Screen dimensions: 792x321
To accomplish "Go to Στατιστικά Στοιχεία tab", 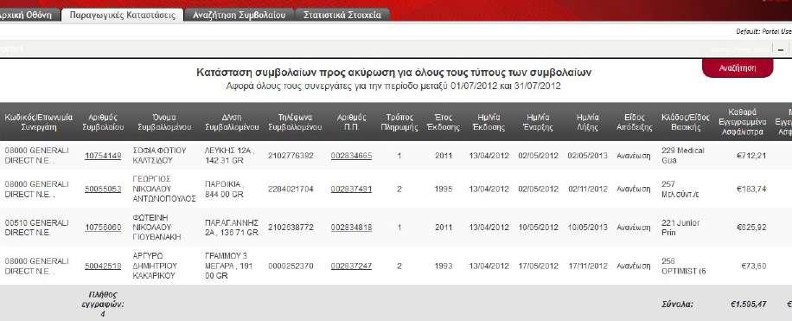I will click(x=342, y=15).
